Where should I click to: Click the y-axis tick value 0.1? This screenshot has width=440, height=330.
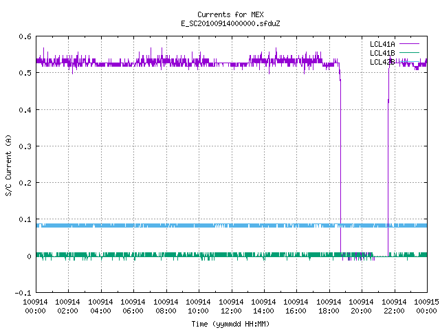25,219
